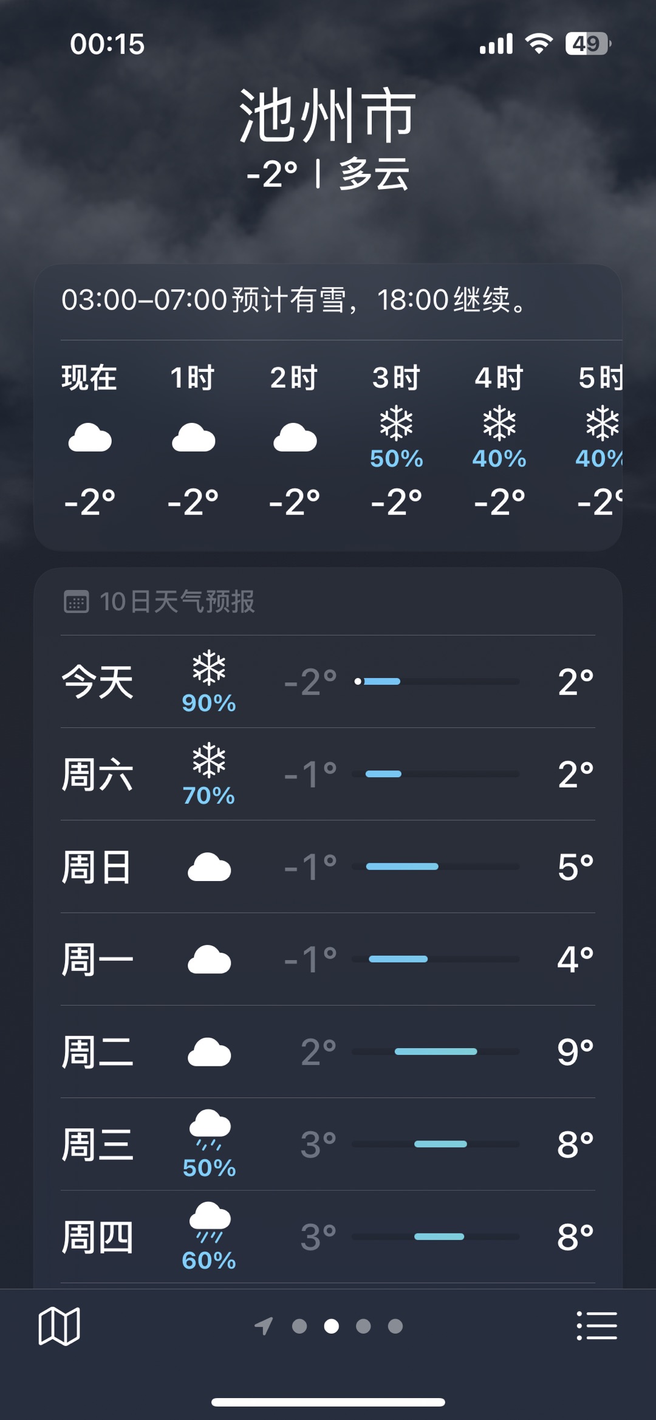Tap the cloud icon under 现在

tap(90, 437)
